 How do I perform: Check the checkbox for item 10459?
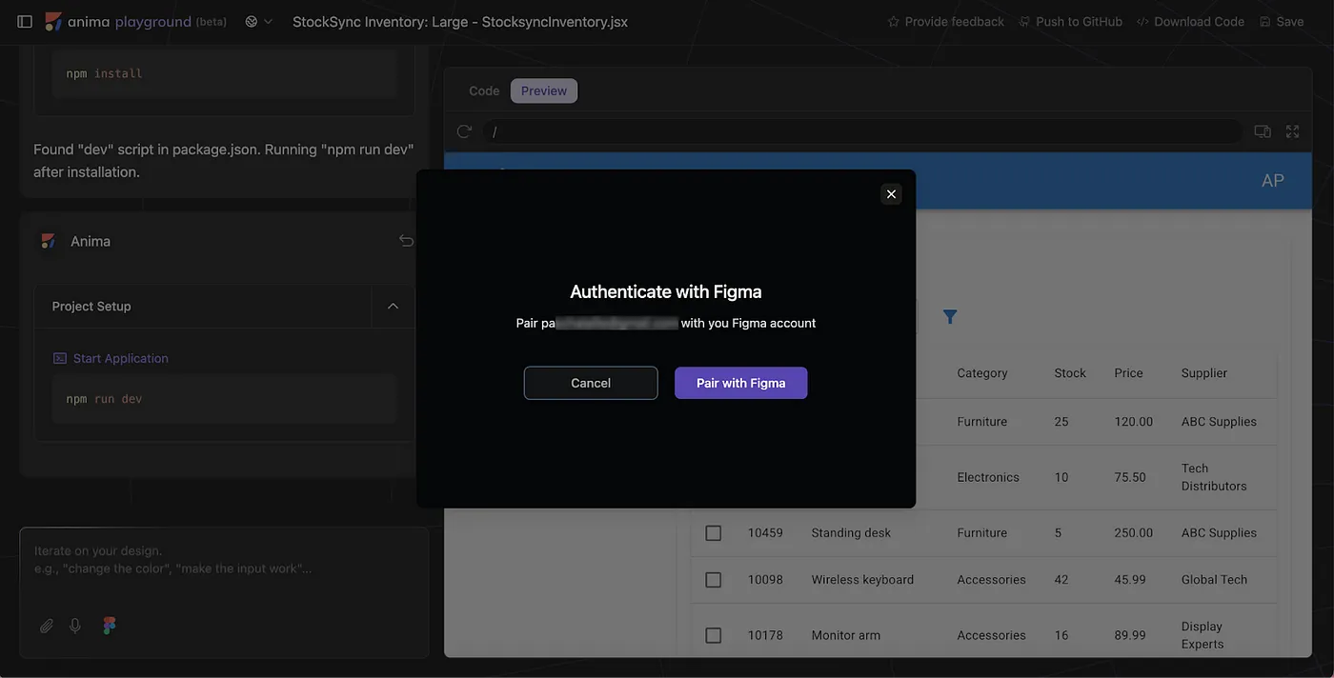[713, 532]
